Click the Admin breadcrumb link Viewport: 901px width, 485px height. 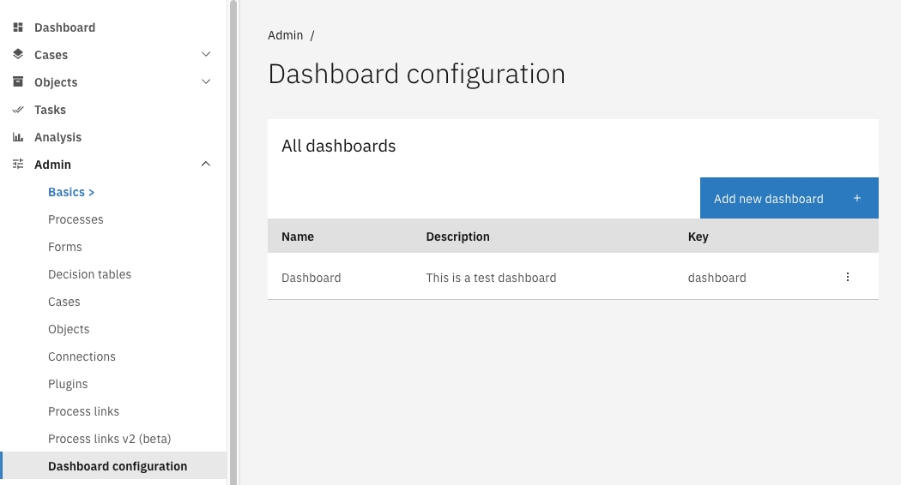(x=286, y=35)
